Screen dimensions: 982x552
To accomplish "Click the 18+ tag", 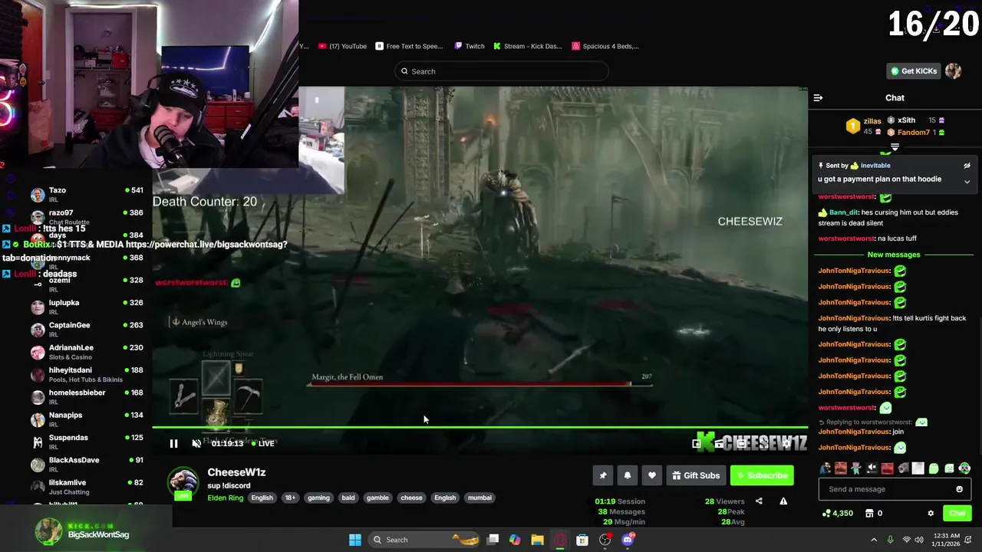I will (x=290, y=498).
